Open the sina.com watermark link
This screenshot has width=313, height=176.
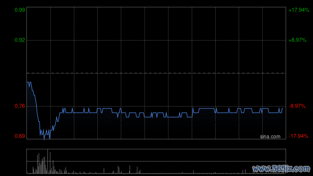point(270,136)
